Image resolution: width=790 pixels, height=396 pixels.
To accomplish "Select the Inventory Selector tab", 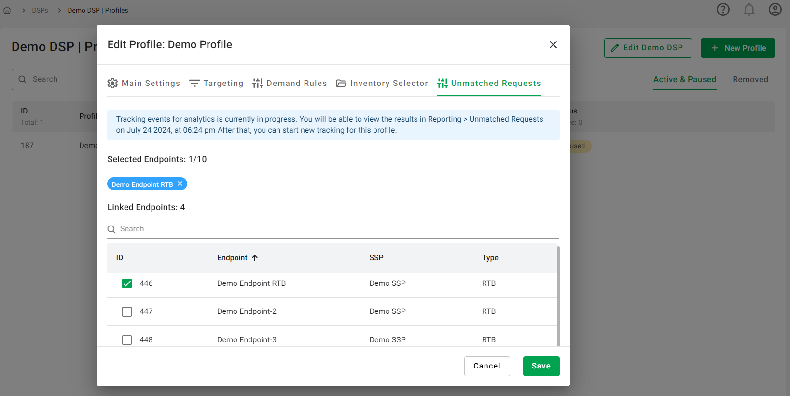I will point(382,84).
